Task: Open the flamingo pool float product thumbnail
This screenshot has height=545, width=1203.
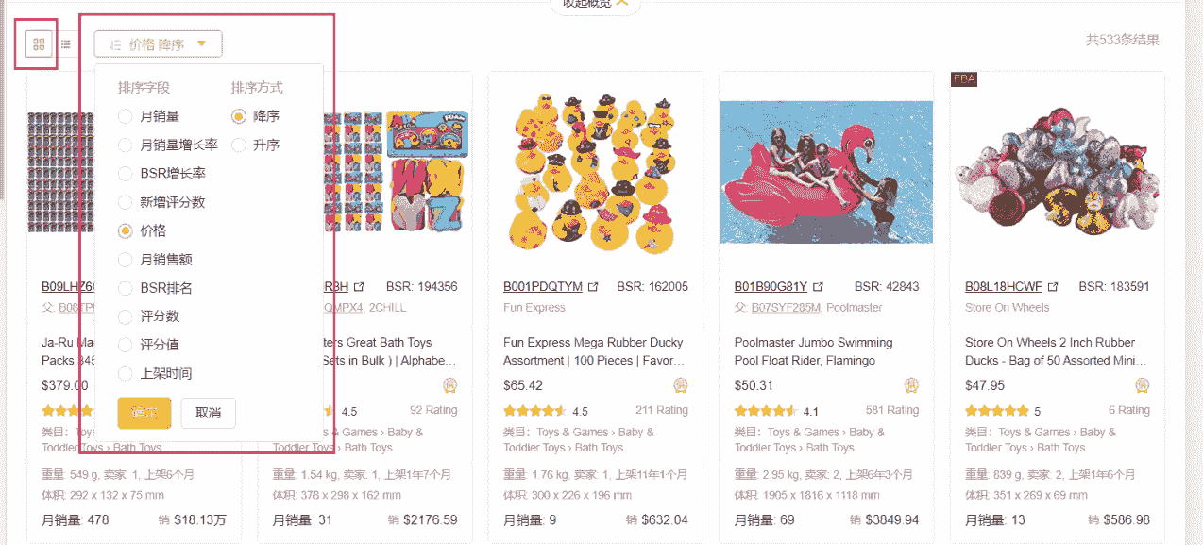Action: click(x=826, y=172)
